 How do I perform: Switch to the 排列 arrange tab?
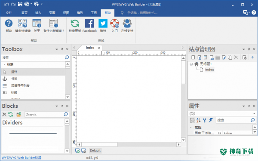[80, 13]
